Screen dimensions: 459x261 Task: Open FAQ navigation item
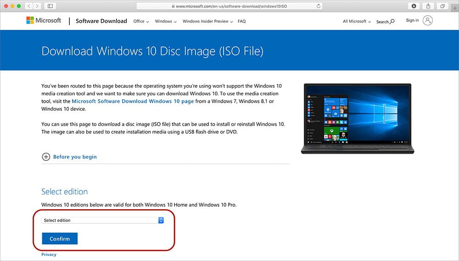[241, 21]
